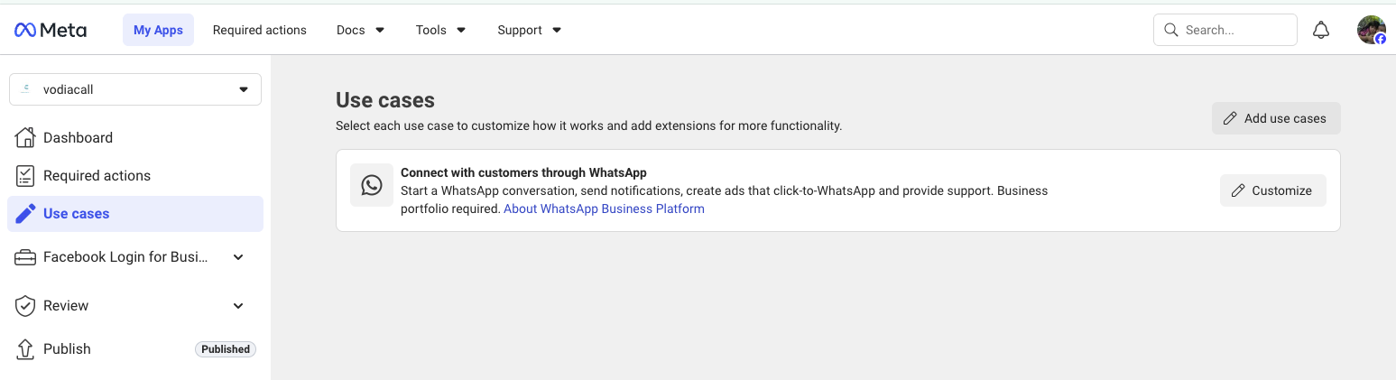This screenshot has width=1396, height=380.
Task: Expand Facebook Login for Business section
Action: click(238, 257)
